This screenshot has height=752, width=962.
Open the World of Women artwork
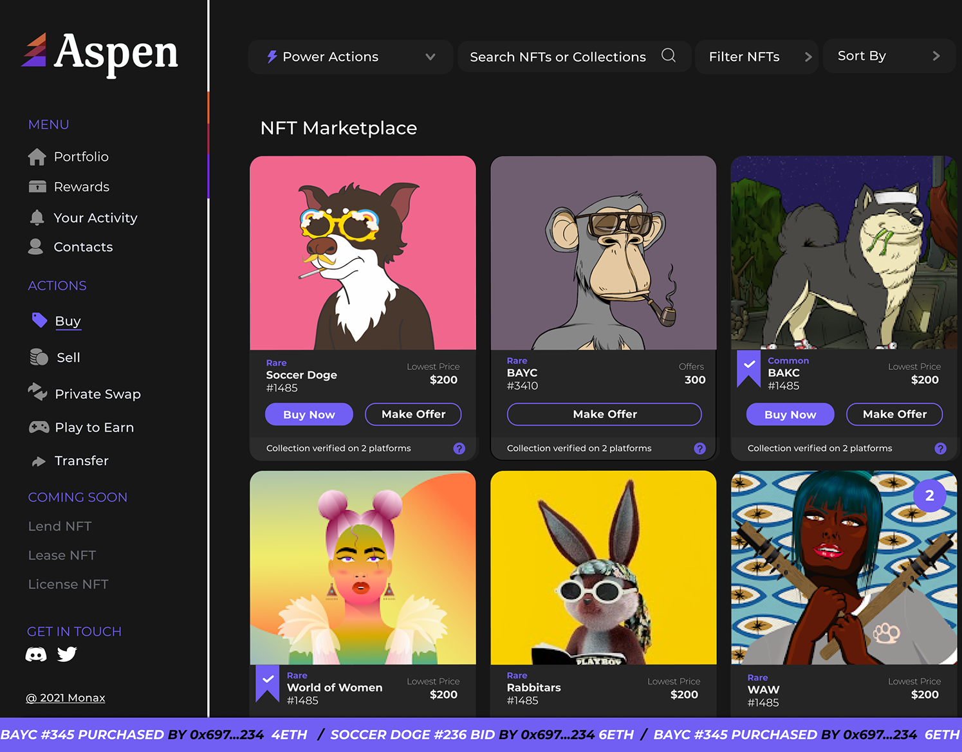click(363, 567)
